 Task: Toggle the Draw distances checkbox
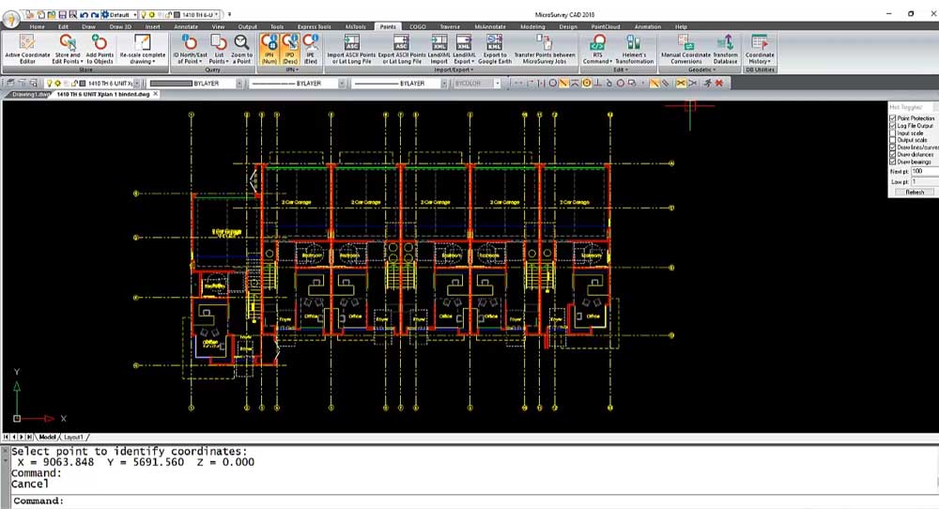point(892,155)
